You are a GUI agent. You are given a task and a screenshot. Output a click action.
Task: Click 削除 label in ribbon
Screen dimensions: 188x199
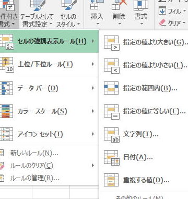[x=119, y=17]
